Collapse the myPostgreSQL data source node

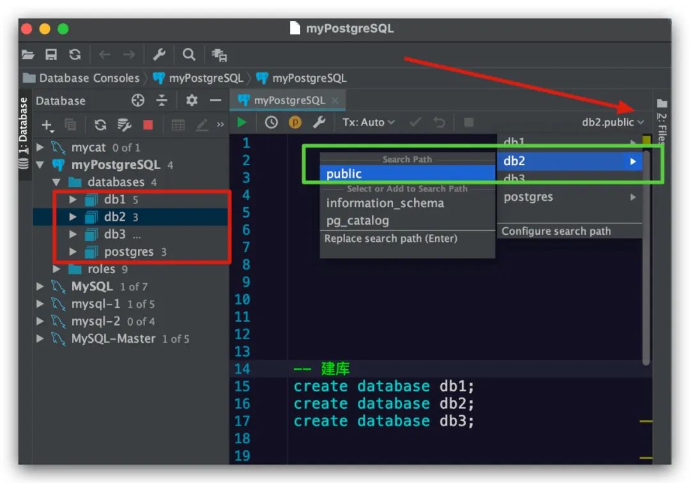pos(40,165)
